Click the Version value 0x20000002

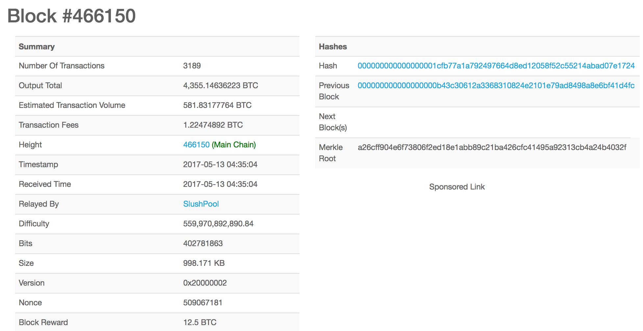tap(205, 283)
